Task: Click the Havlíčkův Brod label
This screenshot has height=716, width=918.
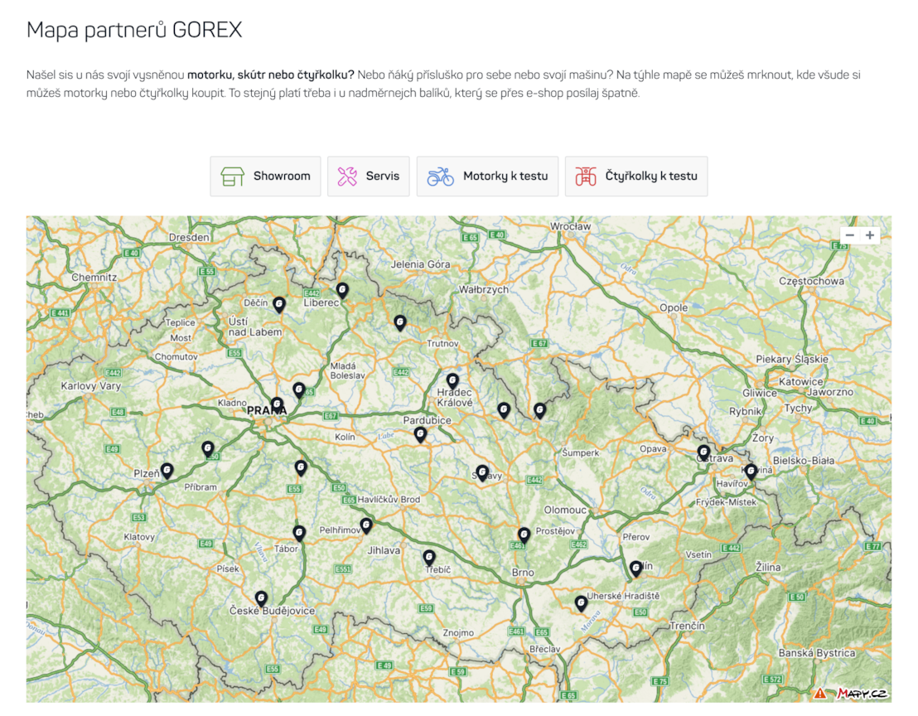Action: point(389,500)
